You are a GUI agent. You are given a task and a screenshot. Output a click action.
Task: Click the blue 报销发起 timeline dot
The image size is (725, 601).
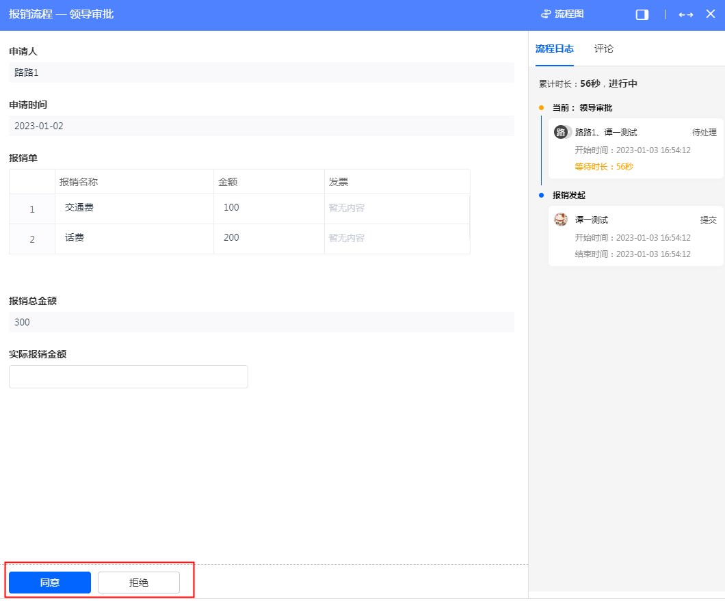point(541,196)
